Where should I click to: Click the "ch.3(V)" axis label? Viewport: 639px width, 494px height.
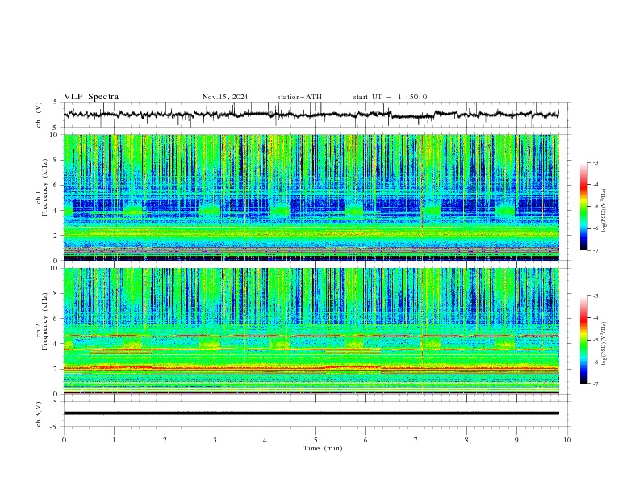pos(39,414)
